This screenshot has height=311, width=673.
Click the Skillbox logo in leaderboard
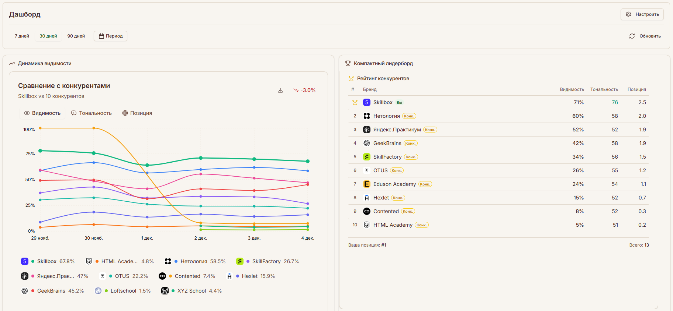pos(366,102)
